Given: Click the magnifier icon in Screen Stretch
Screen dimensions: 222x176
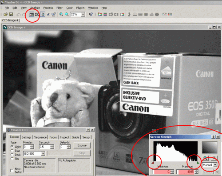Looking at the screenshot, I should pos(206,158).
